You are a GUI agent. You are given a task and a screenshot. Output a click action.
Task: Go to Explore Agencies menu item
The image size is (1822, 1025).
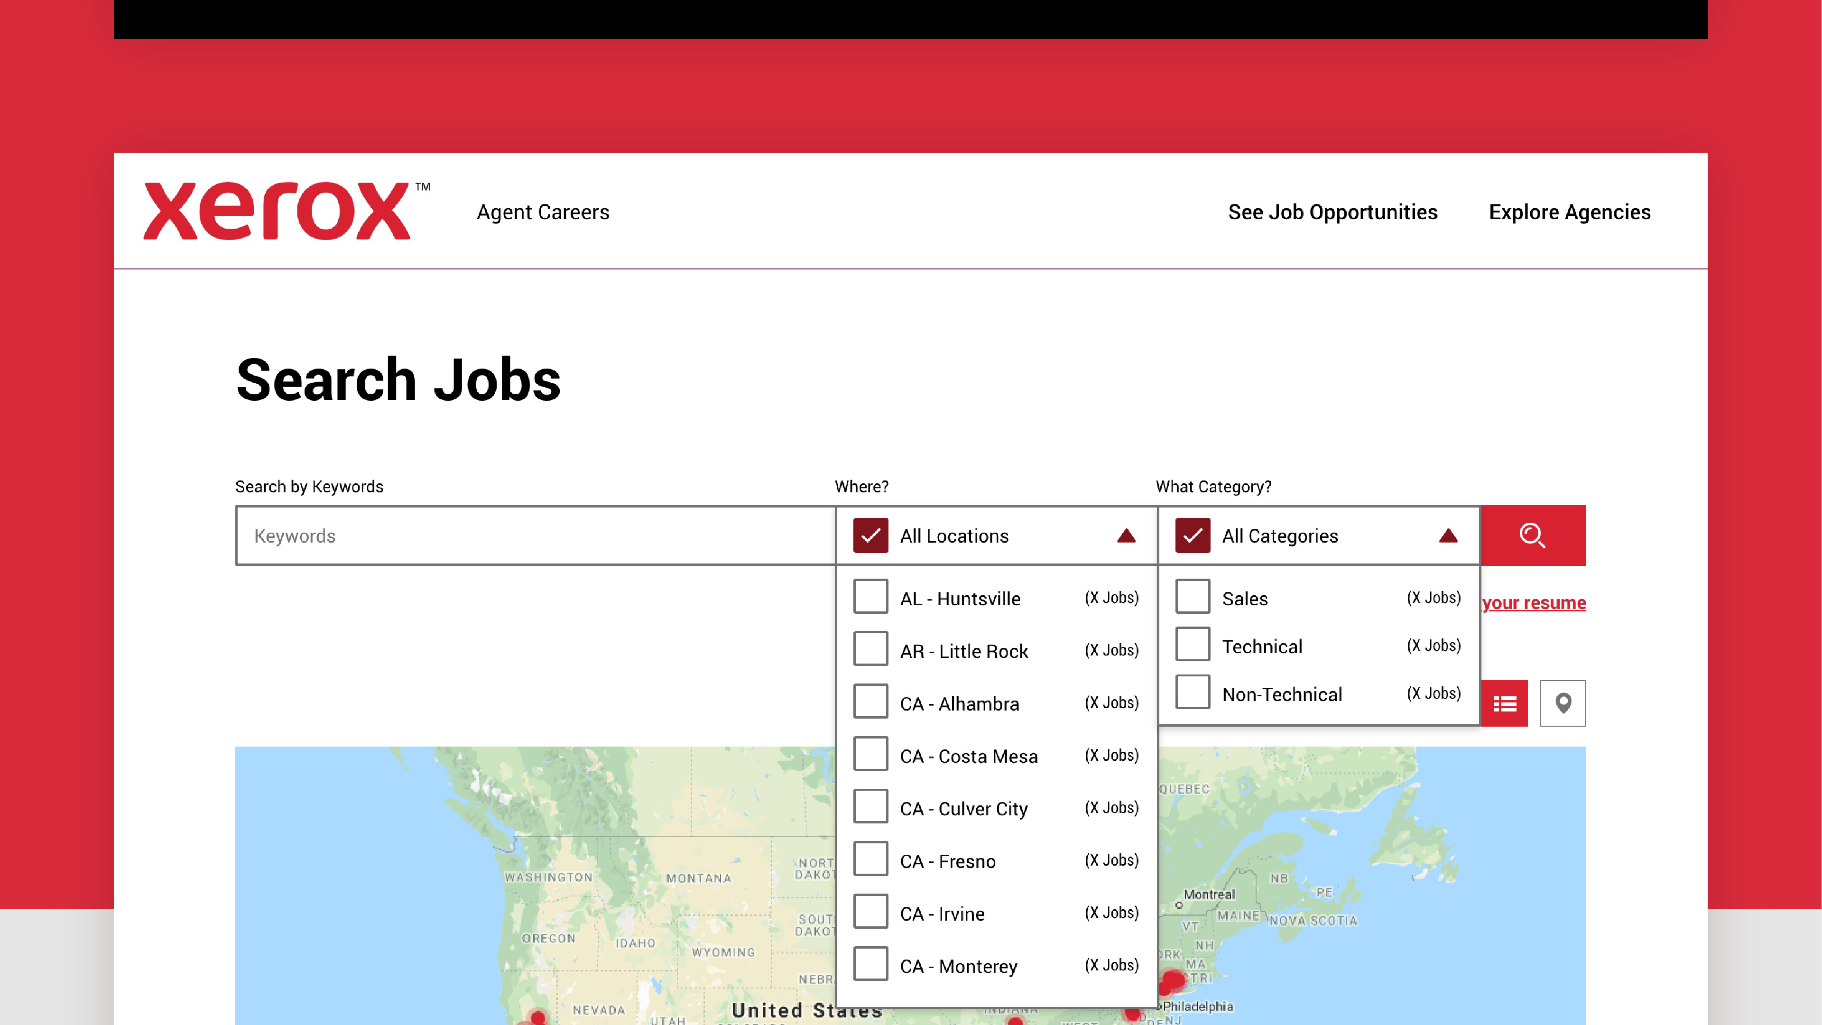click(x=1570, y=212)
